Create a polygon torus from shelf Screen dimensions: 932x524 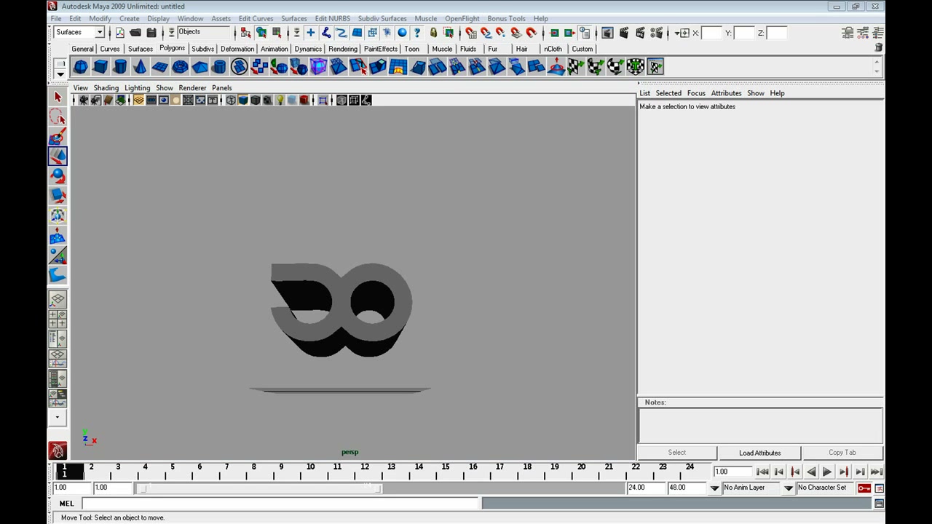click(180, 67)
